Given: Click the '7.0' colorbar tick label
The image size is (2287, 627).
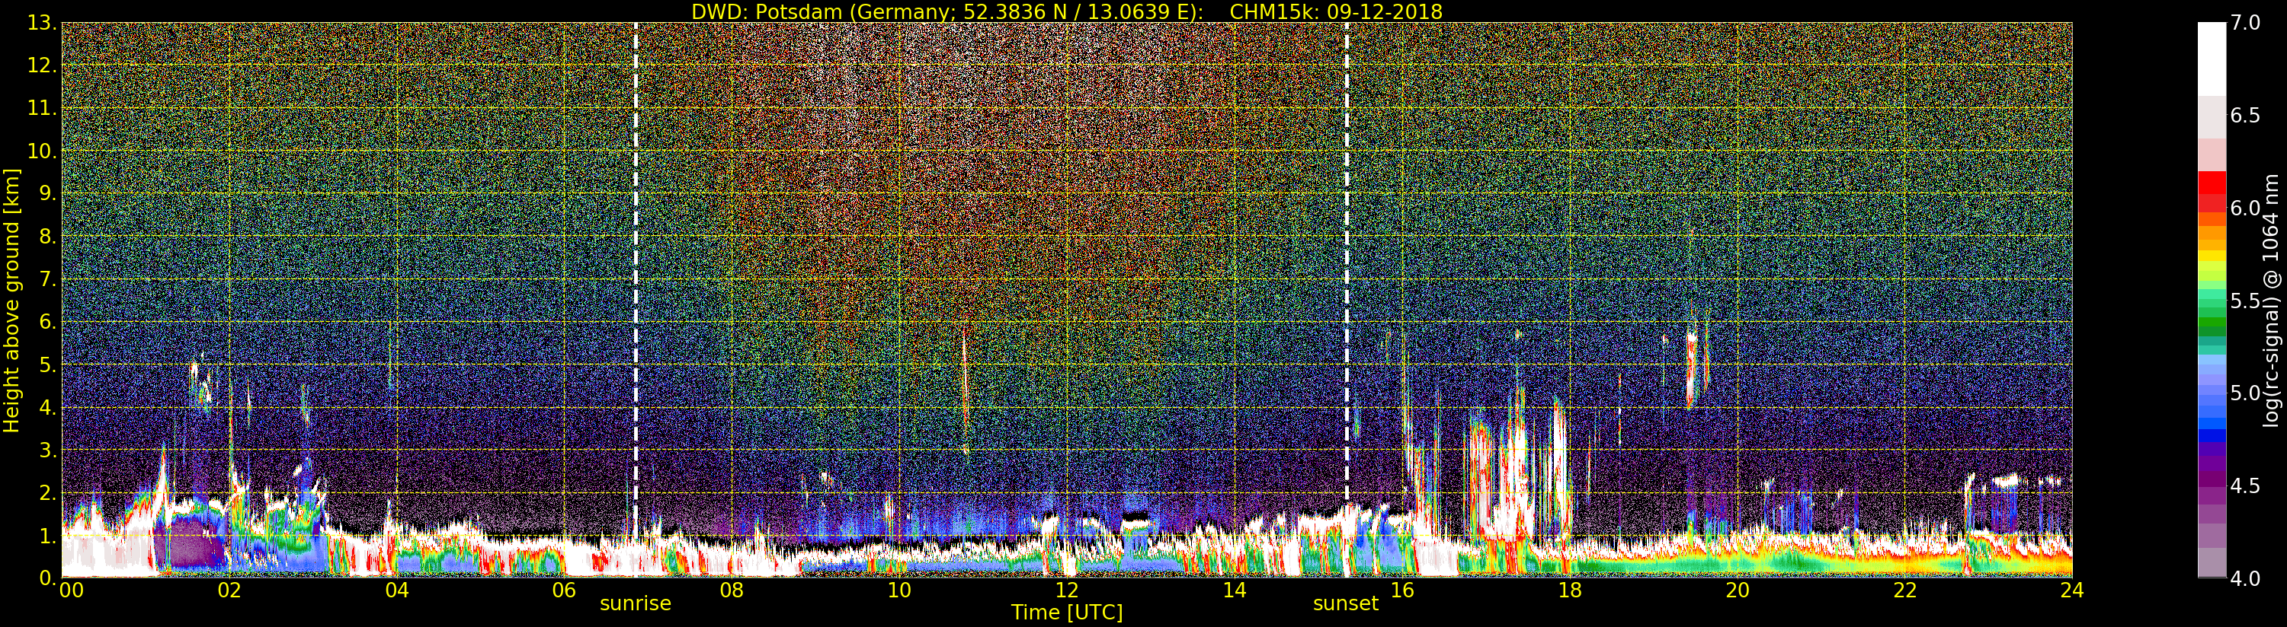Looking at the screenshot, I should [x=2245, y=23].
